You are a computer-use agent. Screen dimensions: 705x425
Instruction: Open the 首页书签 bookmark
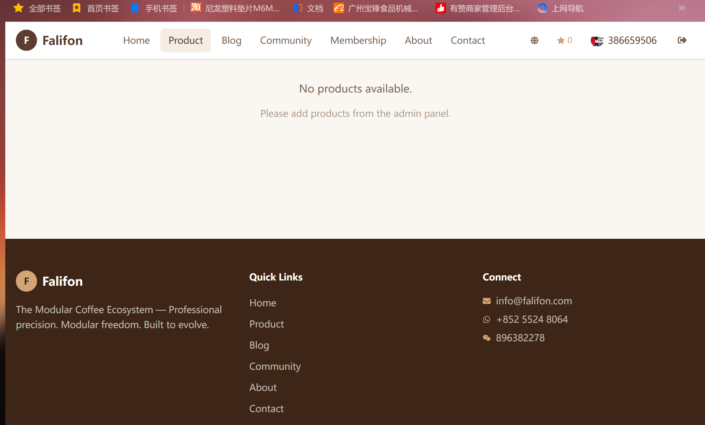(x=96, y=8)
